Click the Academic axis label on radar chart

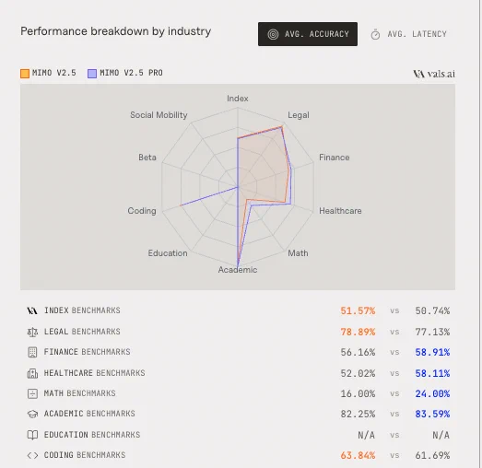(x=238, y=270)
